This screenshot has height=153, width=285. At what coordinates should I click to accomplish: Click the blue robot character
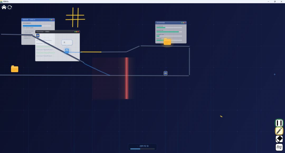[67, 51]
